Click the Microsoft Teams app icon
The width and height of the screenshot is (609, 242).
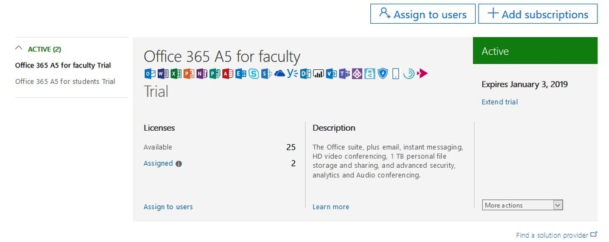(344, 74)
